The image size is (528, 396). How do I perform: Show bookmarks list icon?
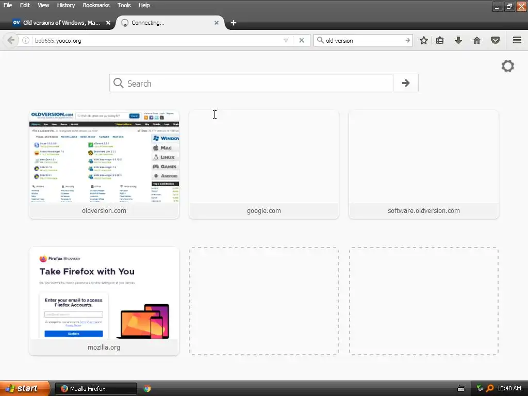pyautogui.click(x=439, y=40)
